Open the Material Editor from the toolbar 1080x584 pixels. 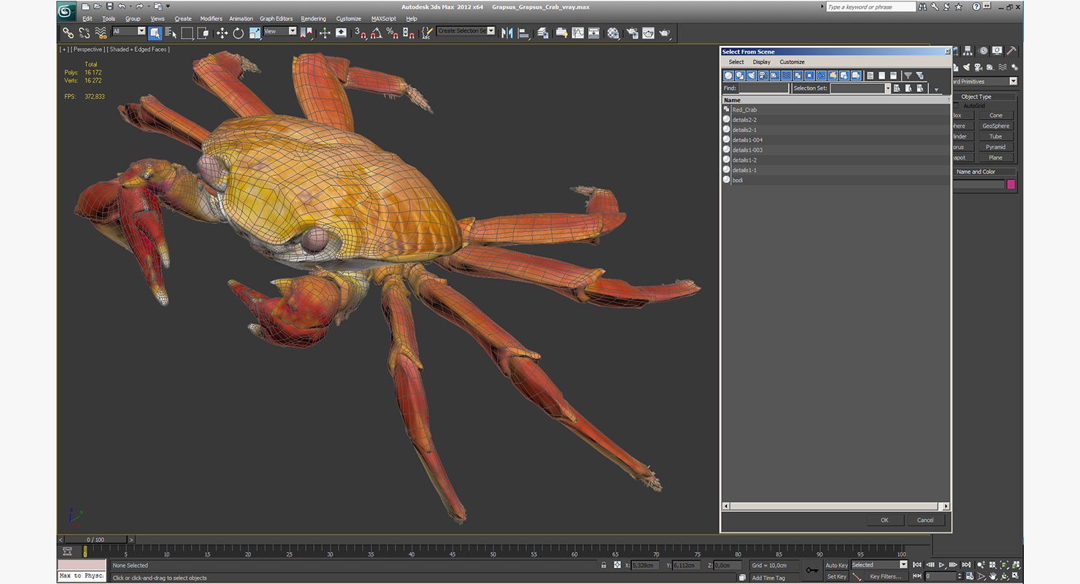[x=613, y=33]
